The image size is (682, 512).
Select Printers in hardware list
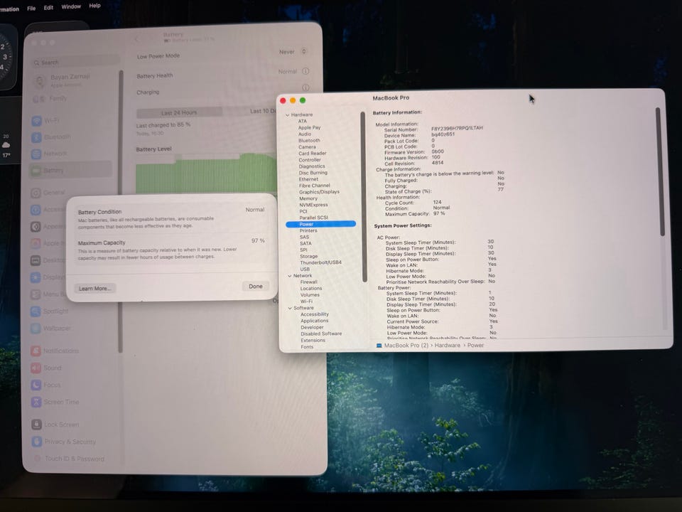coord(308,230)
